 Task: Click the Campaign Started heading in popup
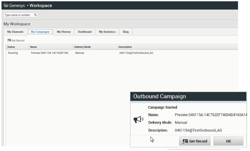click(x=162, y=107)
